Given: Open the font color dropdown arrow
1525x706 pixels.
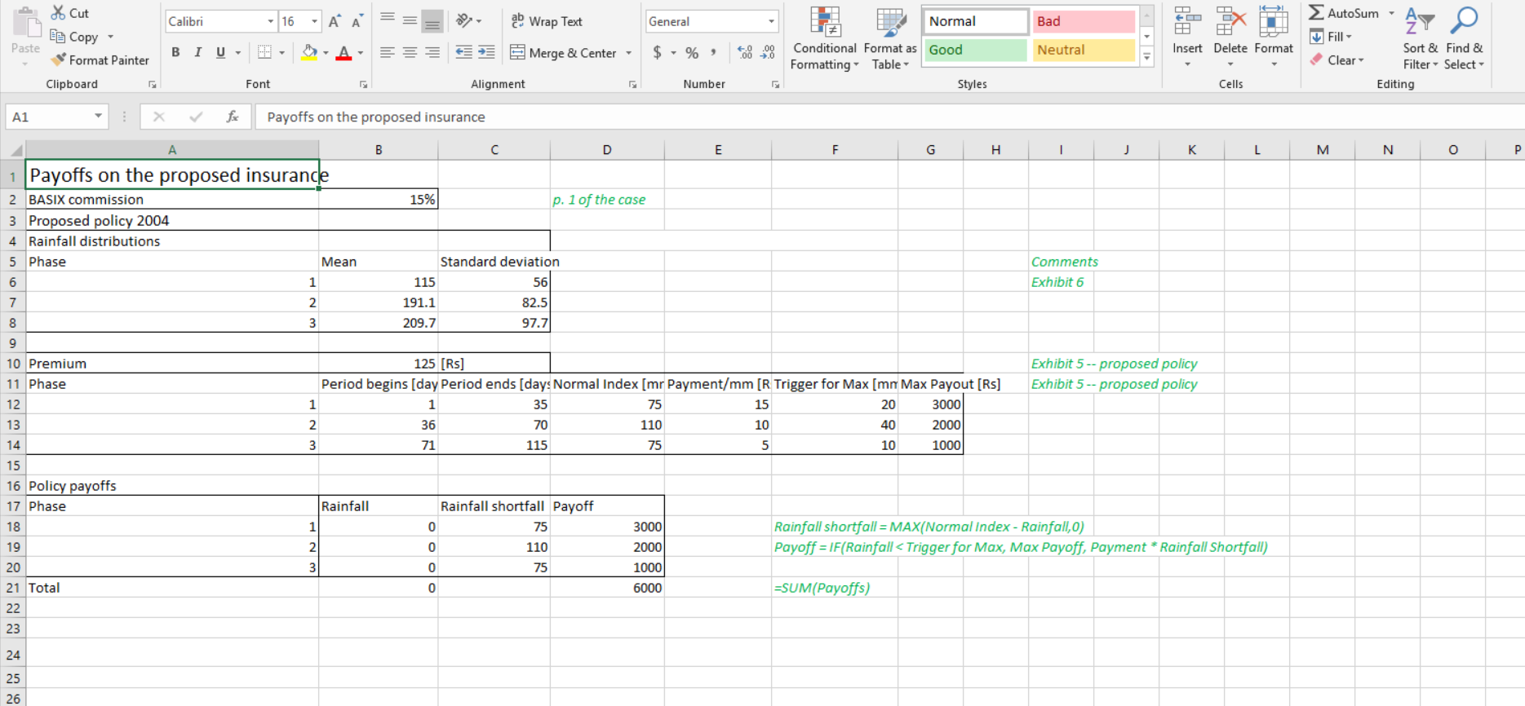Looking at the screenshot, I should point(361,53).
